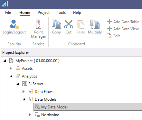Screen dimensions: 142x120
Task: Click the Data Models folder icon
Action: (x=31, y=99)
